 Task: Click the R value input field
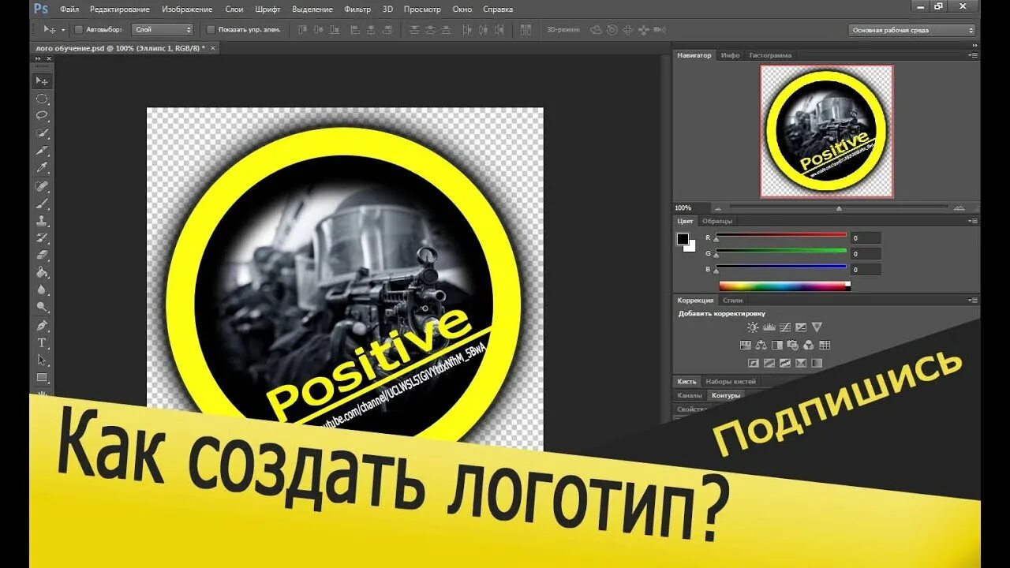(x=866, y=237)
